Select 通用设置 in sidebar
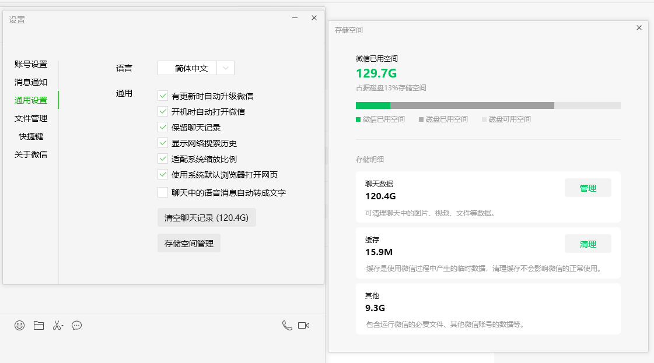This screenshot has height=363, width=654. [31, 100]
